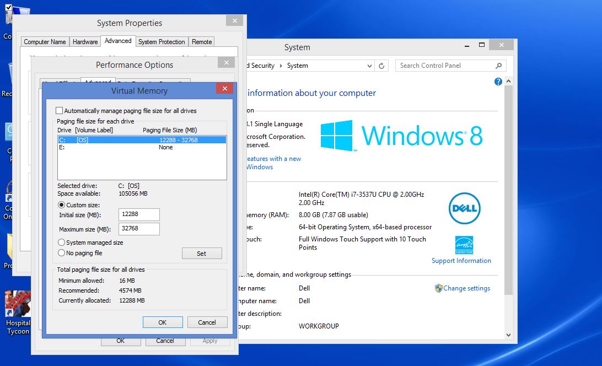Switch to the Remote tab
Viewport: 602px width, 366px height.
pyautogui.click(x=202, y=41)
